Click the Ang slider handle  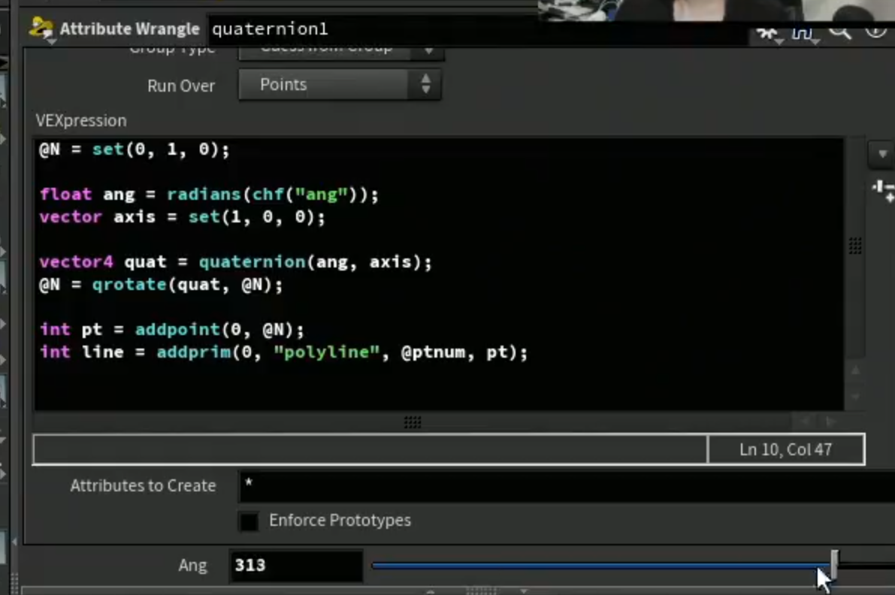834,565
